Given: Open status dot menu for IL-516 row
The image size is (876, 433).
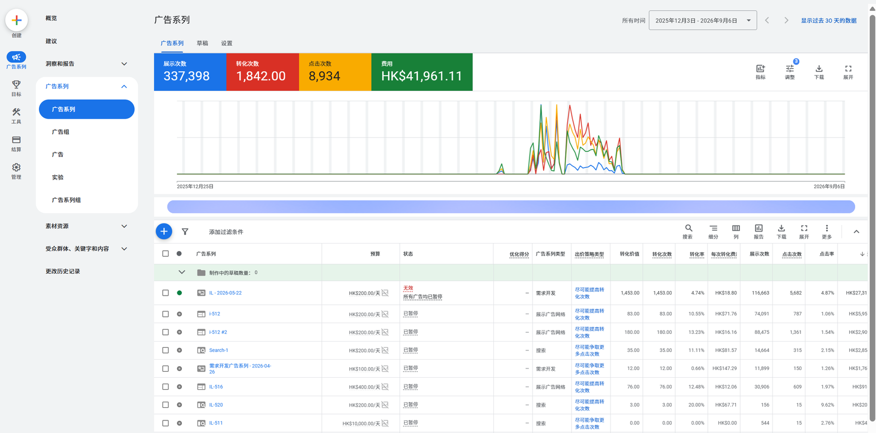Looking at the screenshot, I should tap(179, 386).
